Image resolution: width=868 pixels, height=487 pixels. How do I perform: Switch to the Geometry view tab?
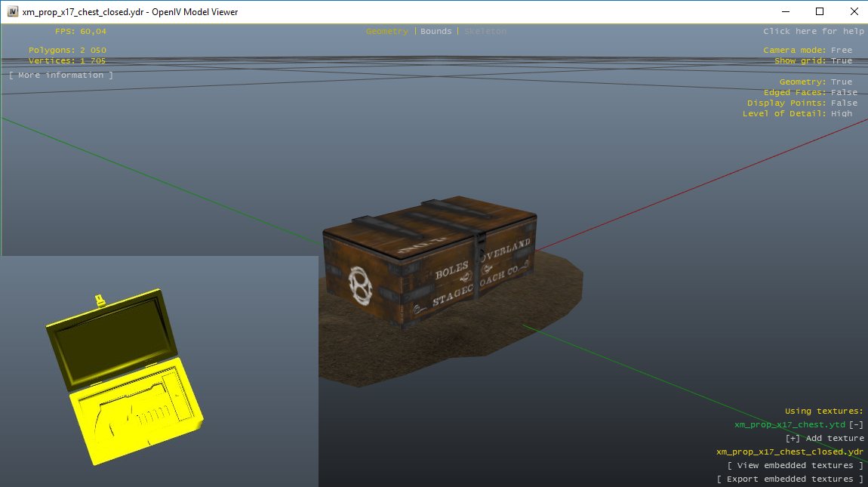(386, 32)
